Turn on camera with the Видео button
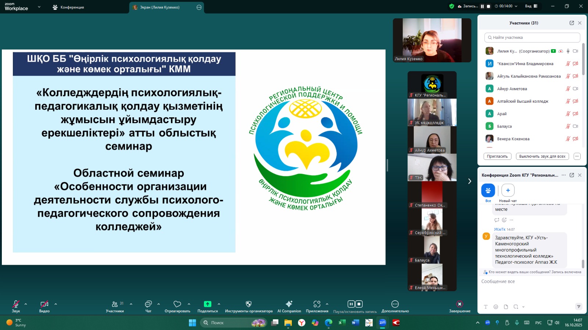 pos(44,304)
